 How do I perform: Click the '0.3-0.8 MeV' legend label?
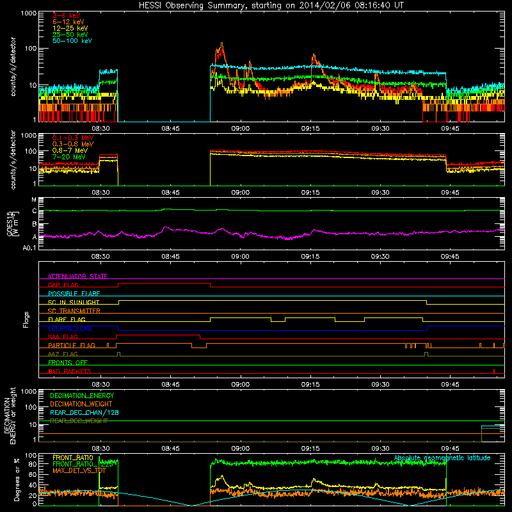pos(73,144)
